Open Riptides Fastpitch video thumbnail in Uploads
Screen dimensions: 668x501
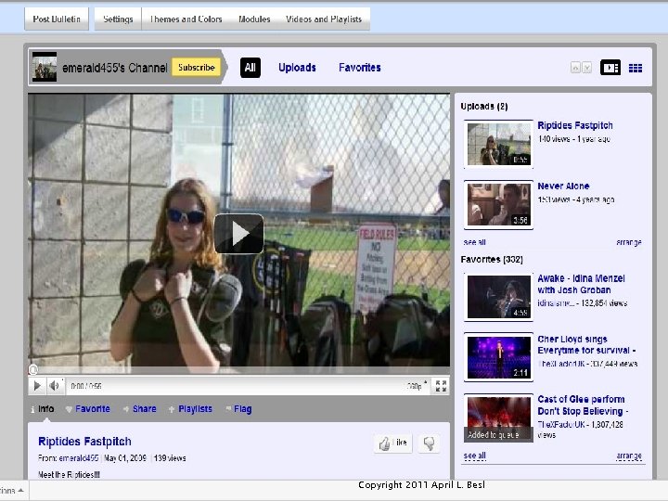(498, 144)
